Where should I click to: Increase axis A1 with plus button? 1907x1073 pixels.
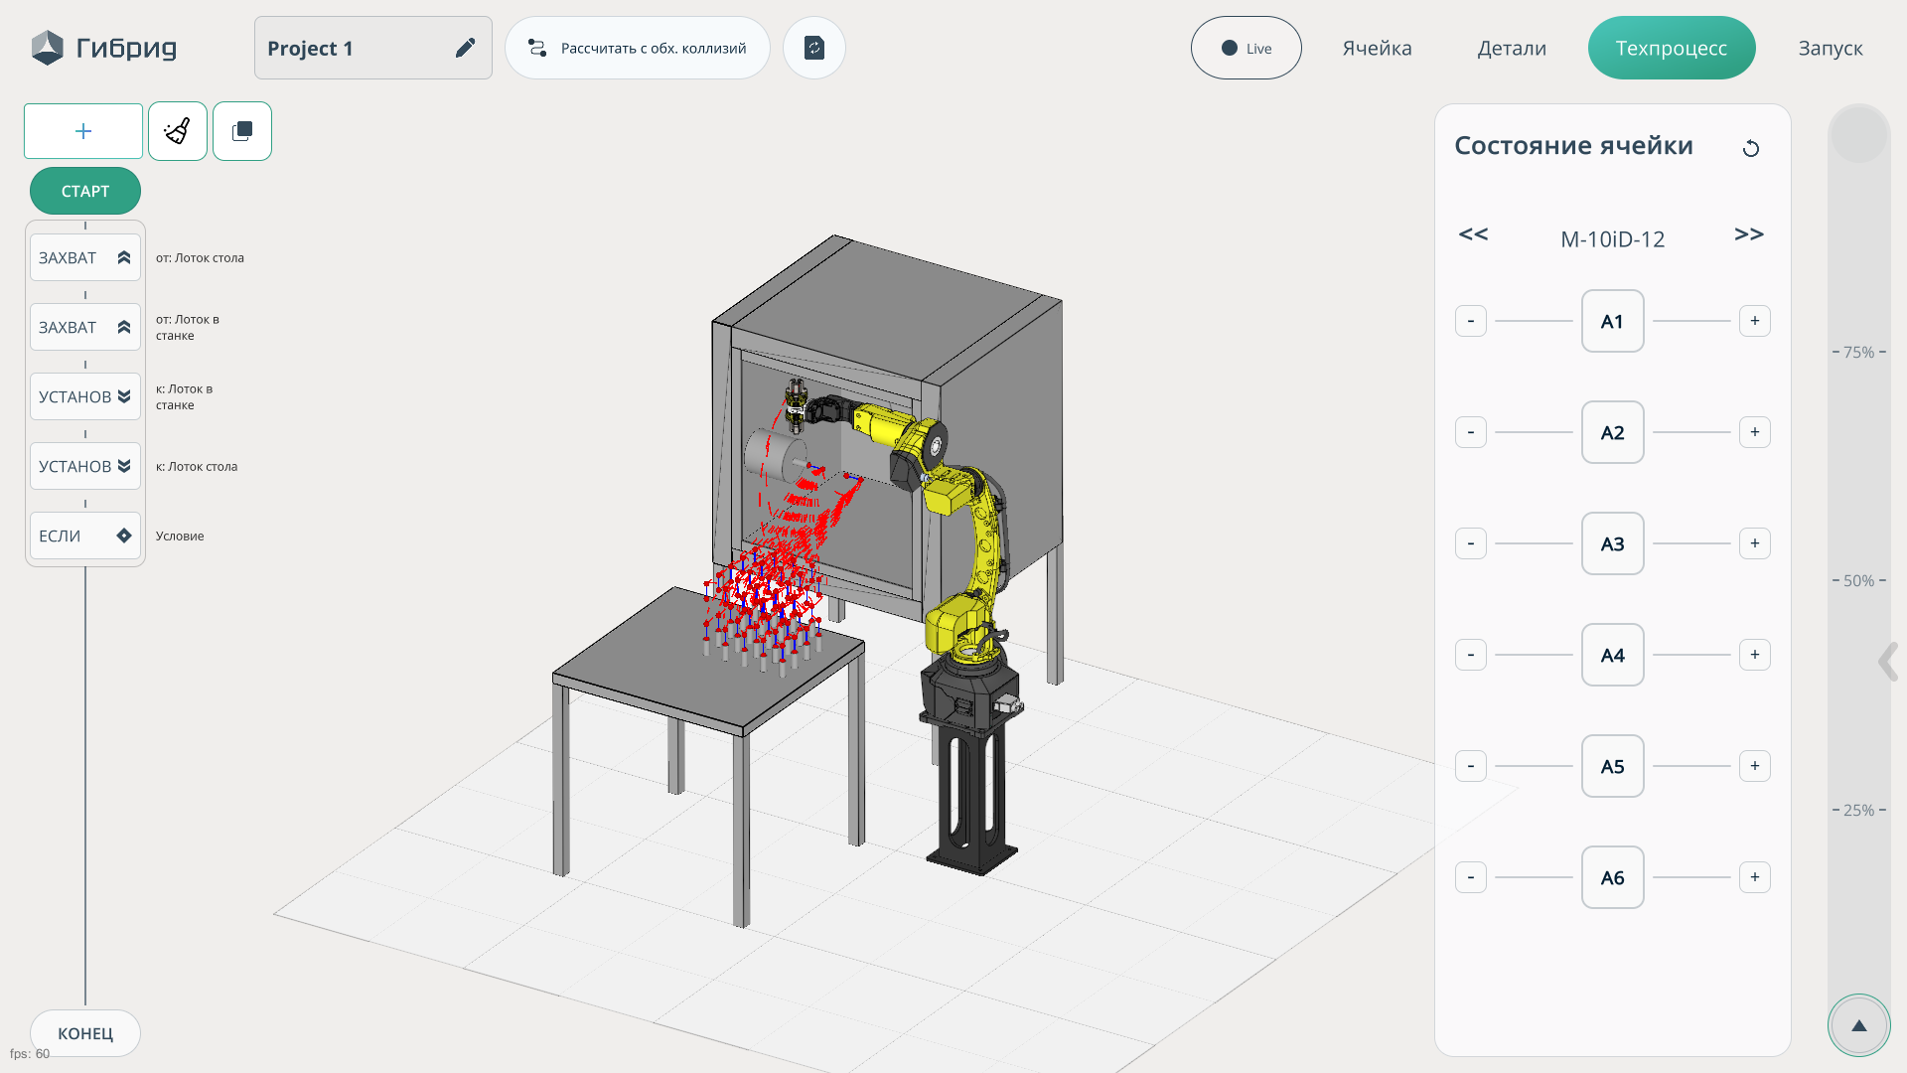(1754, 321)
